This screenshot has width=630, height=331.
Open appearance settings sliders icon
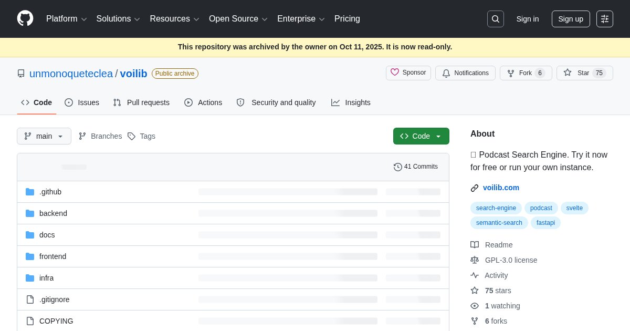pos(605,19)
